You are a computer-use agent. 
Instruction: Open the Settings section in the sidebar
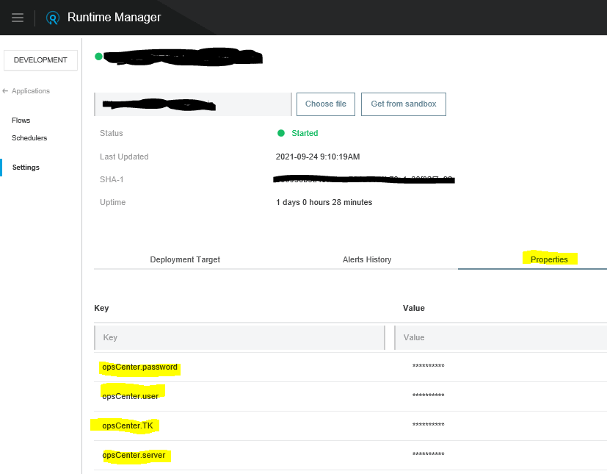click(25, 167)
